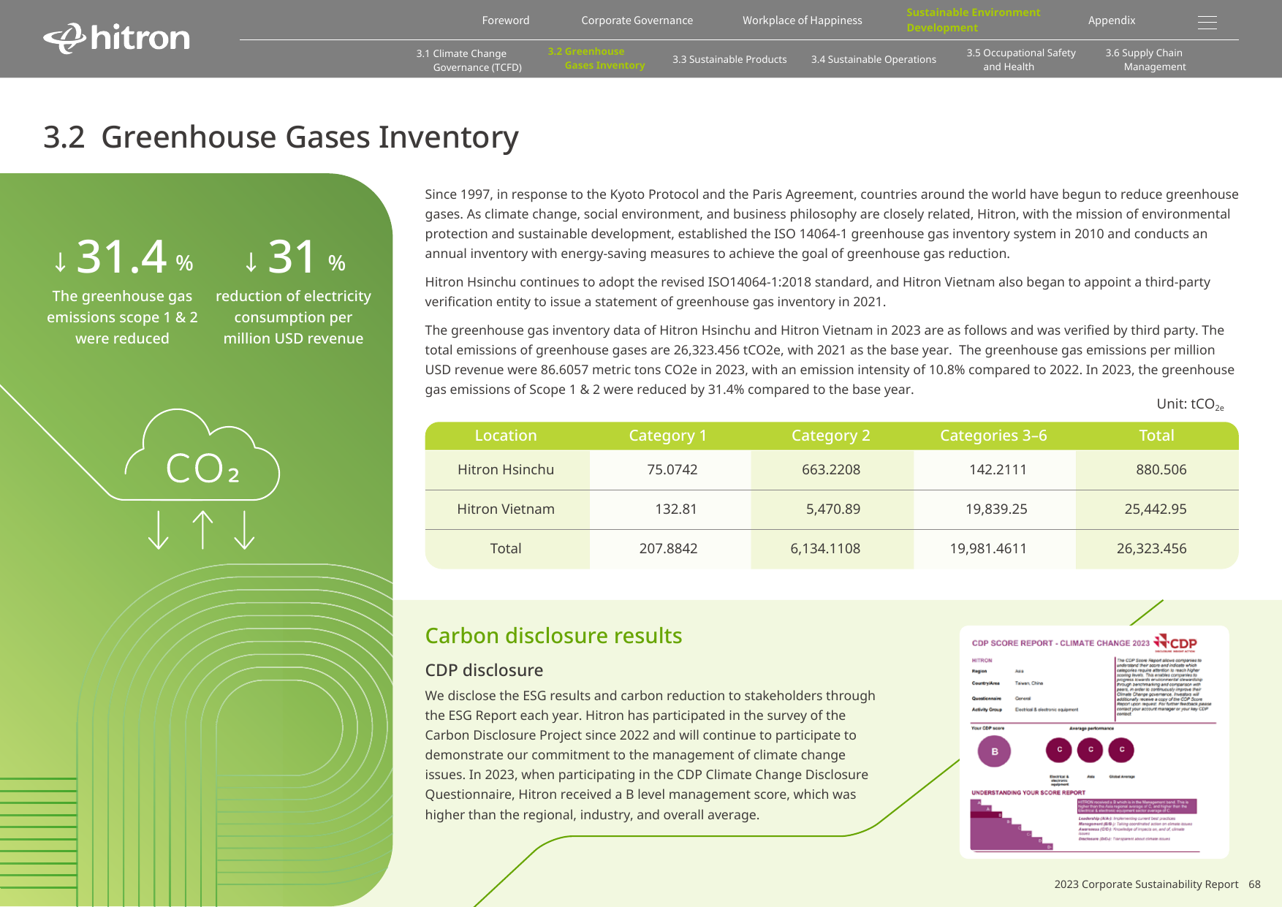This screenshot has width=1282, height=907.
Task: Click the 31 % electricity reduction figure
Action: point(294,257)
